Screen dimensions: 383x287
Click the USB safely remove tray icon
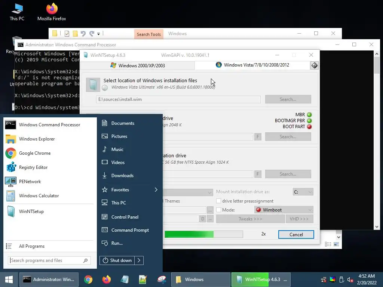(x=341, y=280)
